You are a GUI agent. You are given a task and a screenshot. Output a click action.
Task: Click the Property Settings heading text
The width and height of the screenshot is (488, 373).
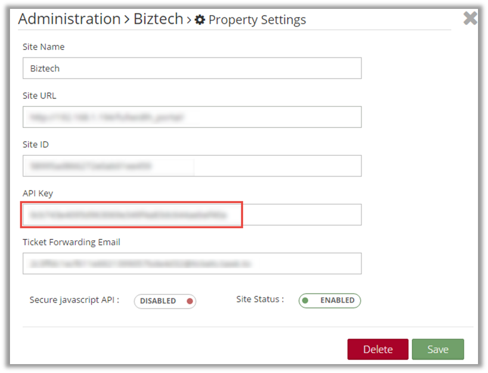pyautogui.click(x=257, y=21)
